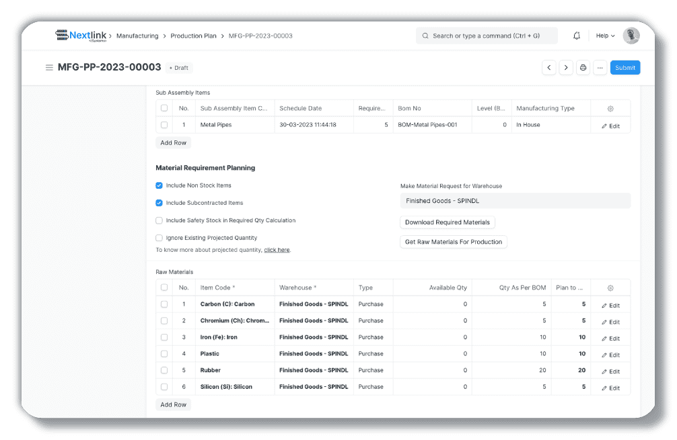677x440 pixels.
Task: Open Sub Assembly Items table settings gear
Action: 610,109
